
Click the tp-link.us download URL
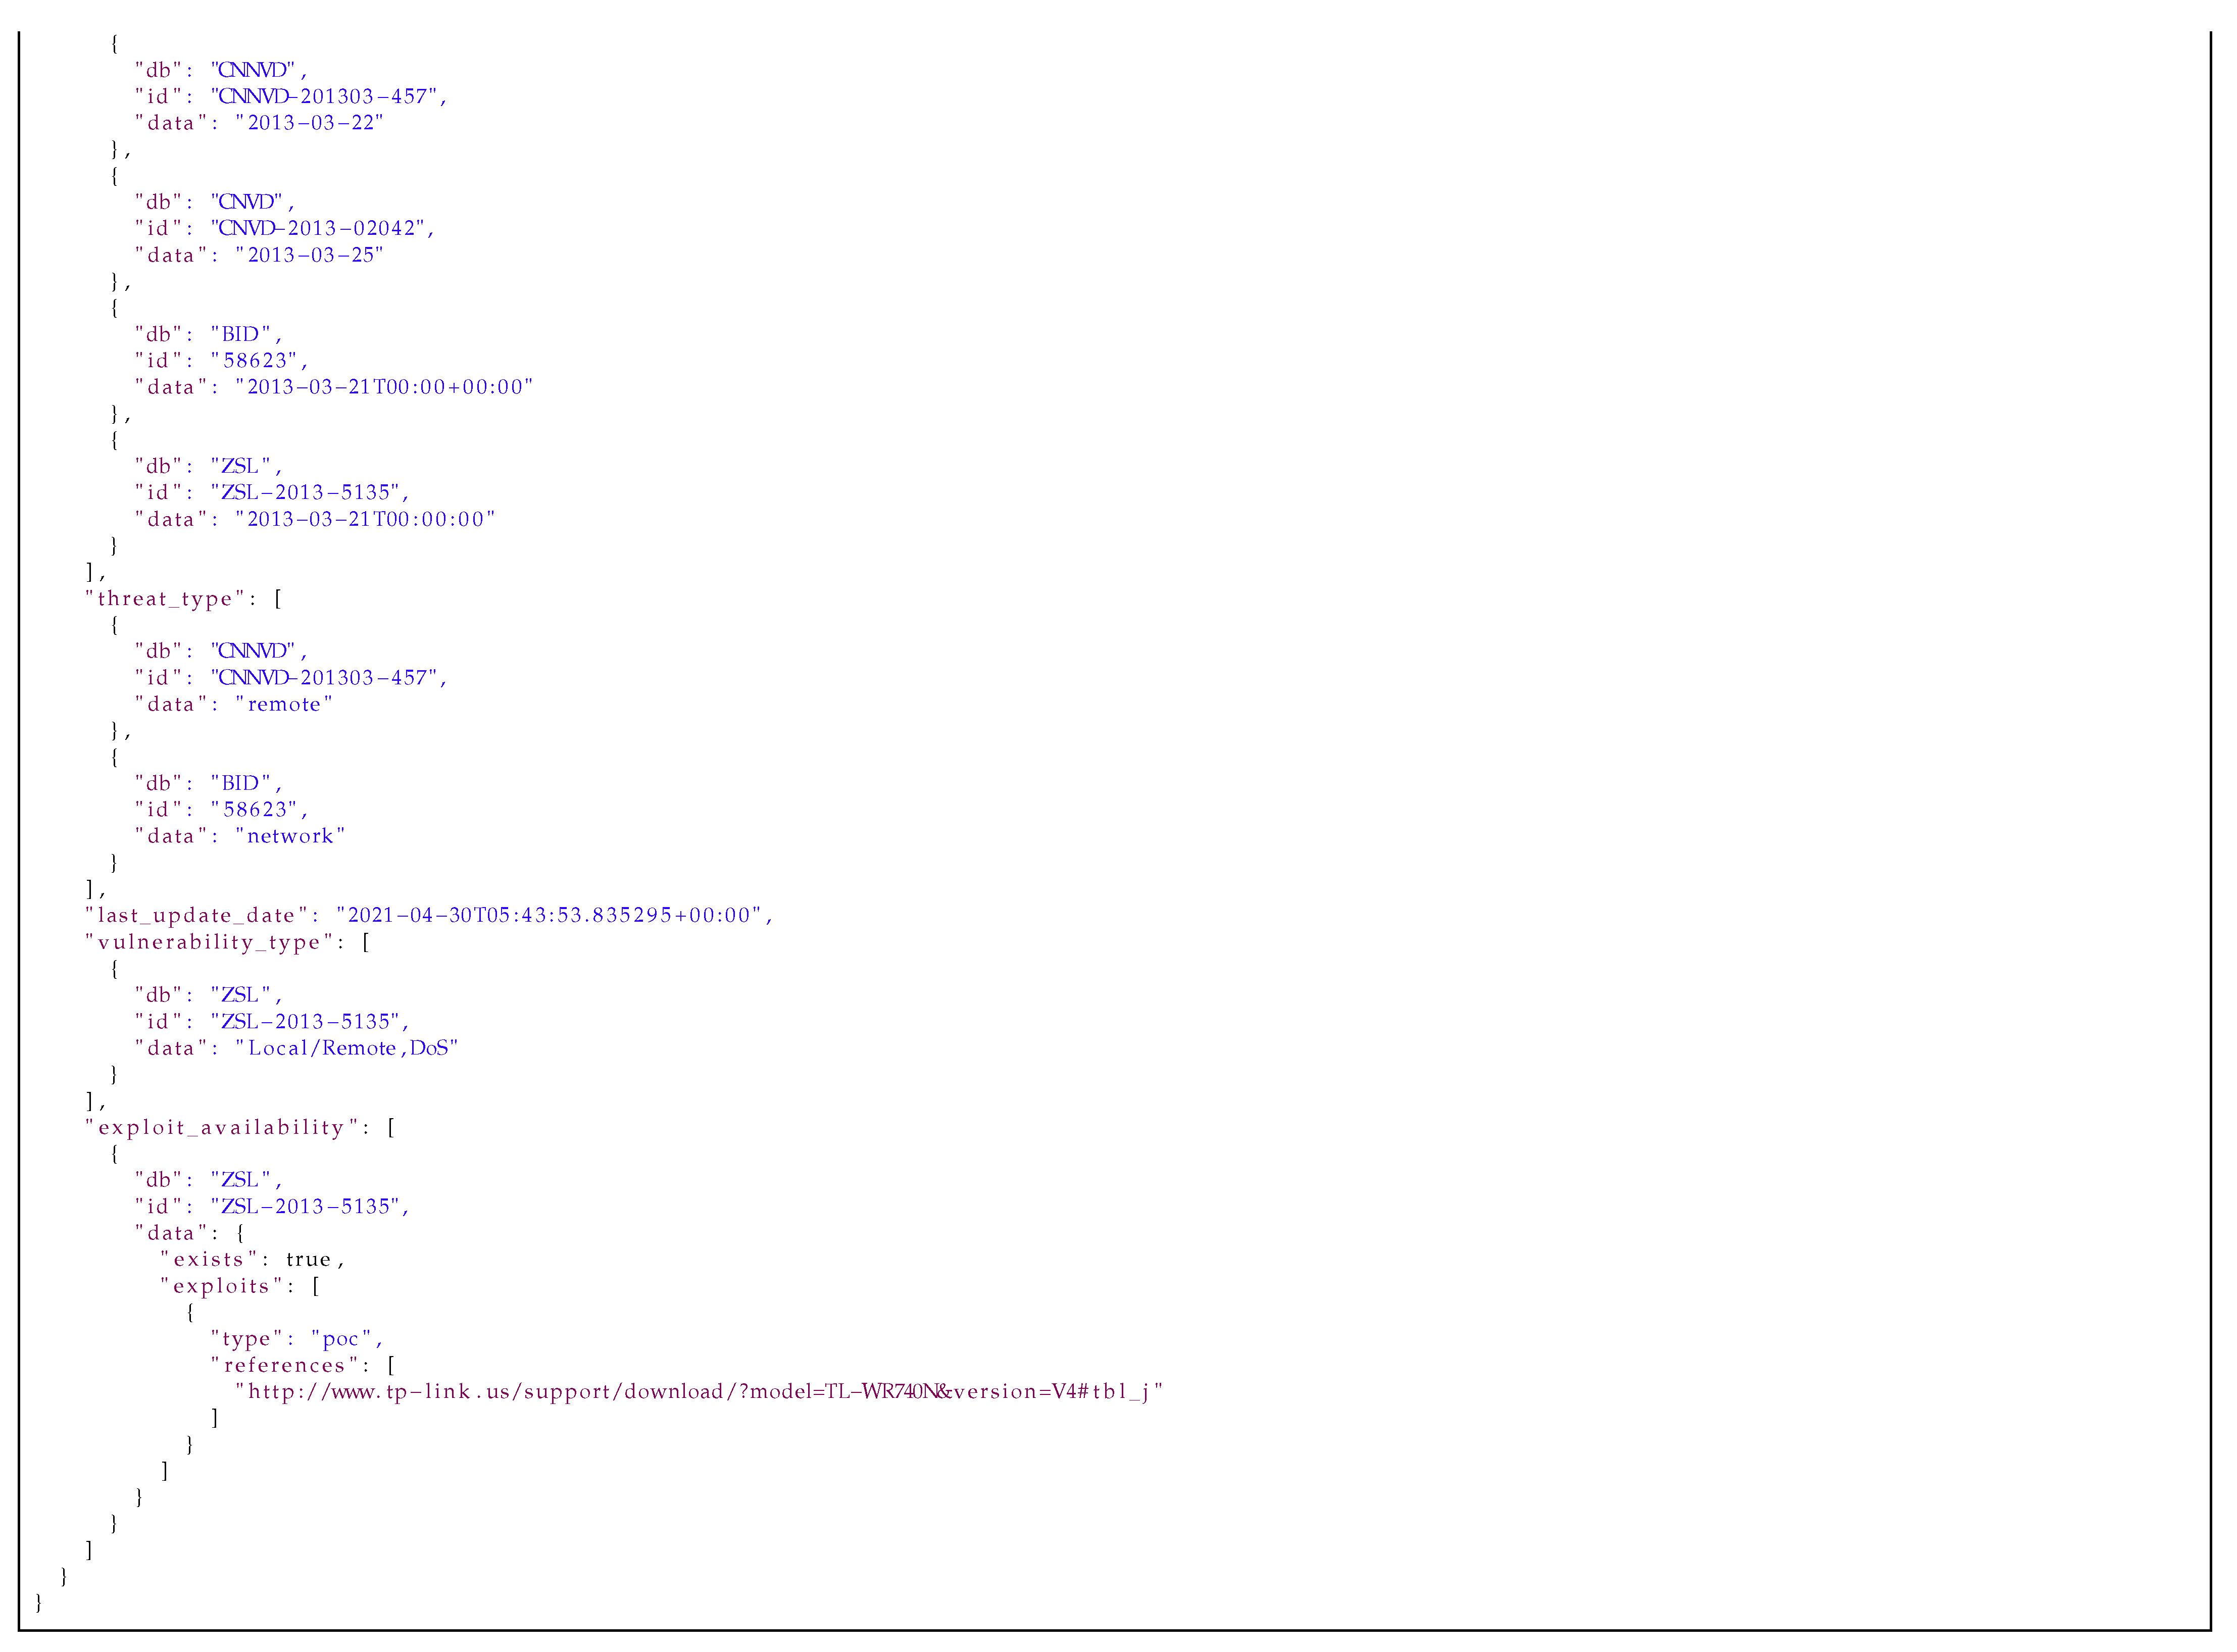[x=699, y=1392]
